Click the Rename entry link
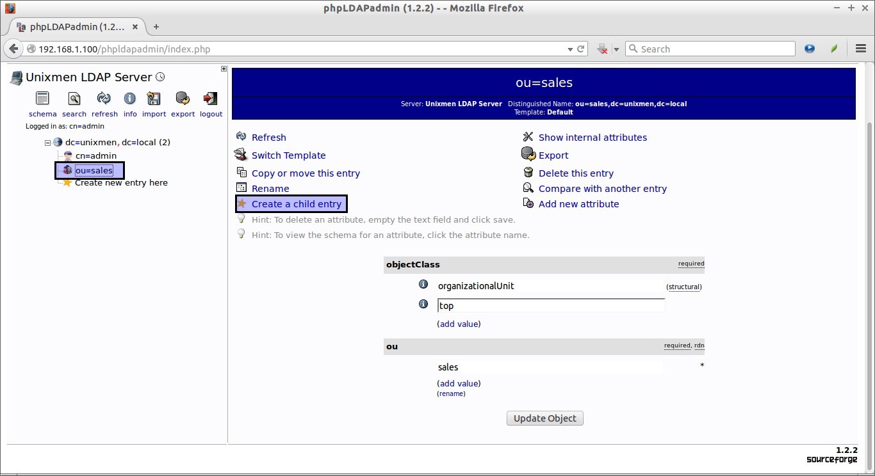The height and width of the screenshot is (476, 875). pos(270,189)
